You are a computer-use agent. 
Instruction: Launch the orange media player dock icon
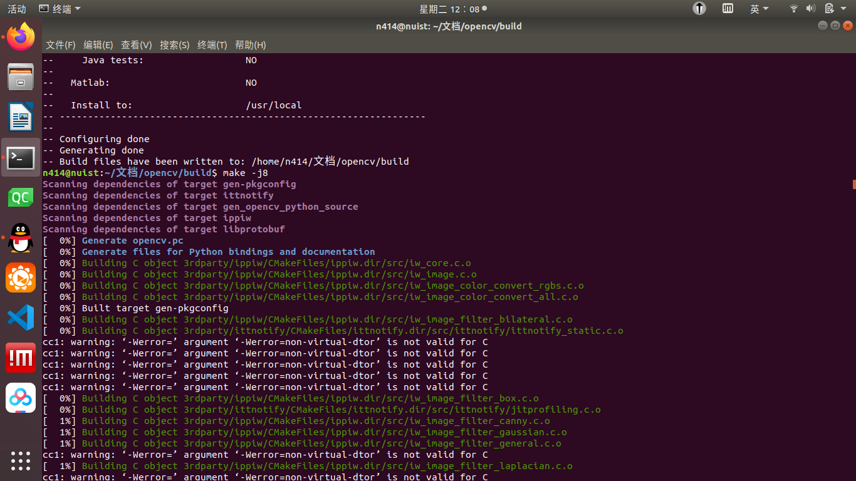click(x=21, y=277)
